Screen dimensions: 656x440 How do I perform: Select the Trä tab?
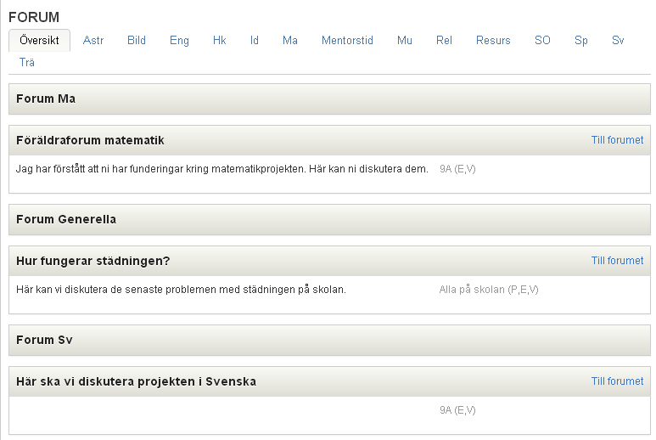click(x=27, y=62)
